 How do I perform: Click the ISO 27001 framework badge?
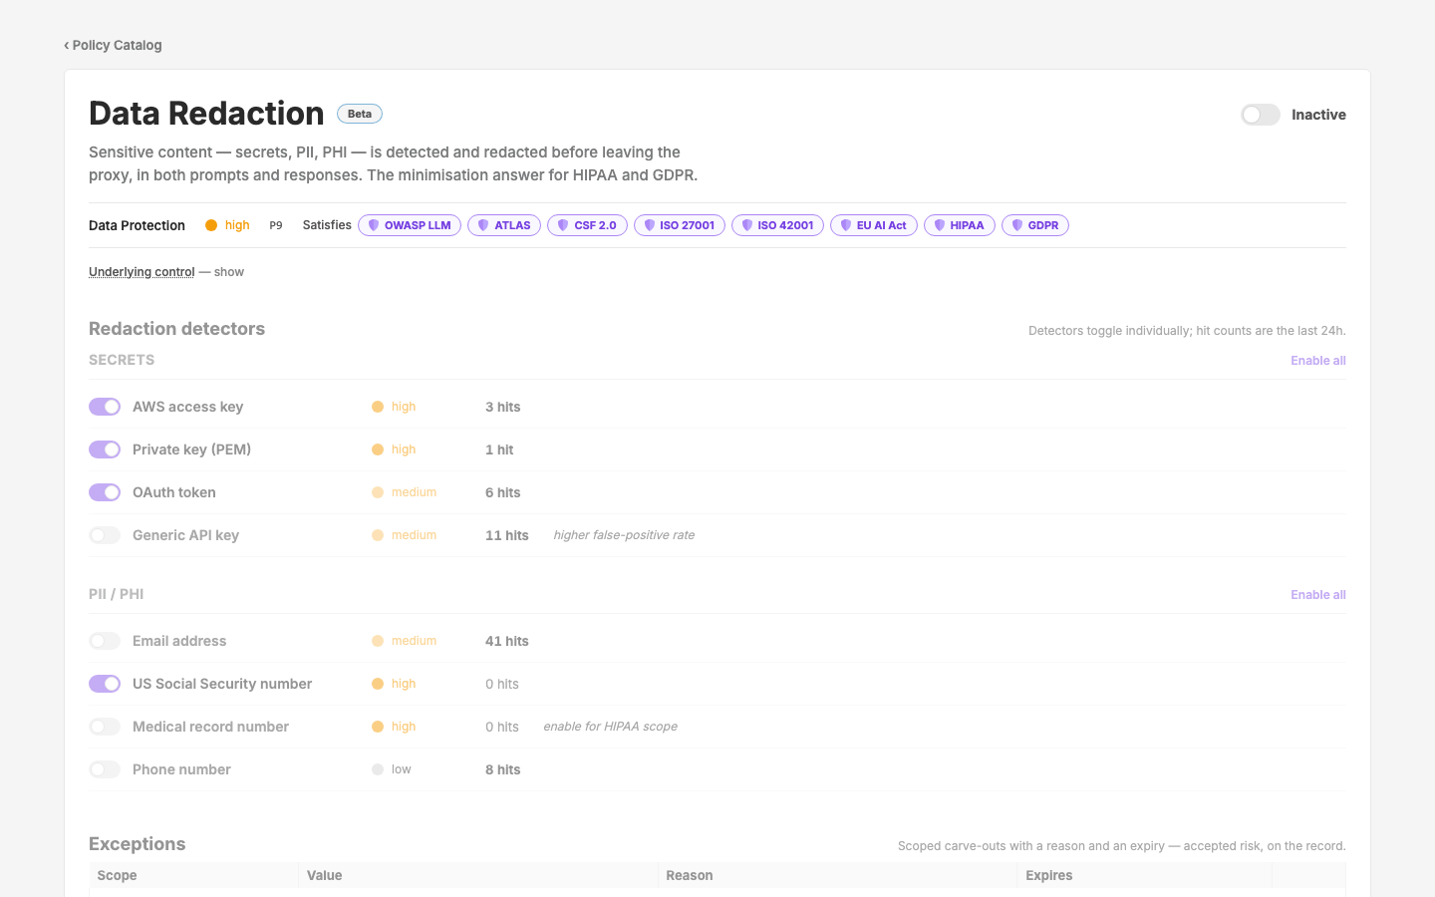tap(680, 225)
